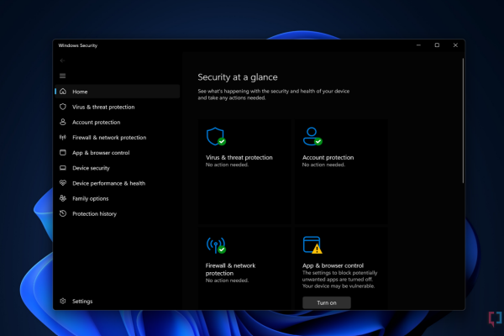Image resolution: width=504 pixels, height=336 pixels.
Task: Click Turn on button for App & browser control
Action: coord(327,302)
